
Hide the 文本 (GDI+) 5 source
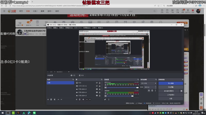pos(97,89)
